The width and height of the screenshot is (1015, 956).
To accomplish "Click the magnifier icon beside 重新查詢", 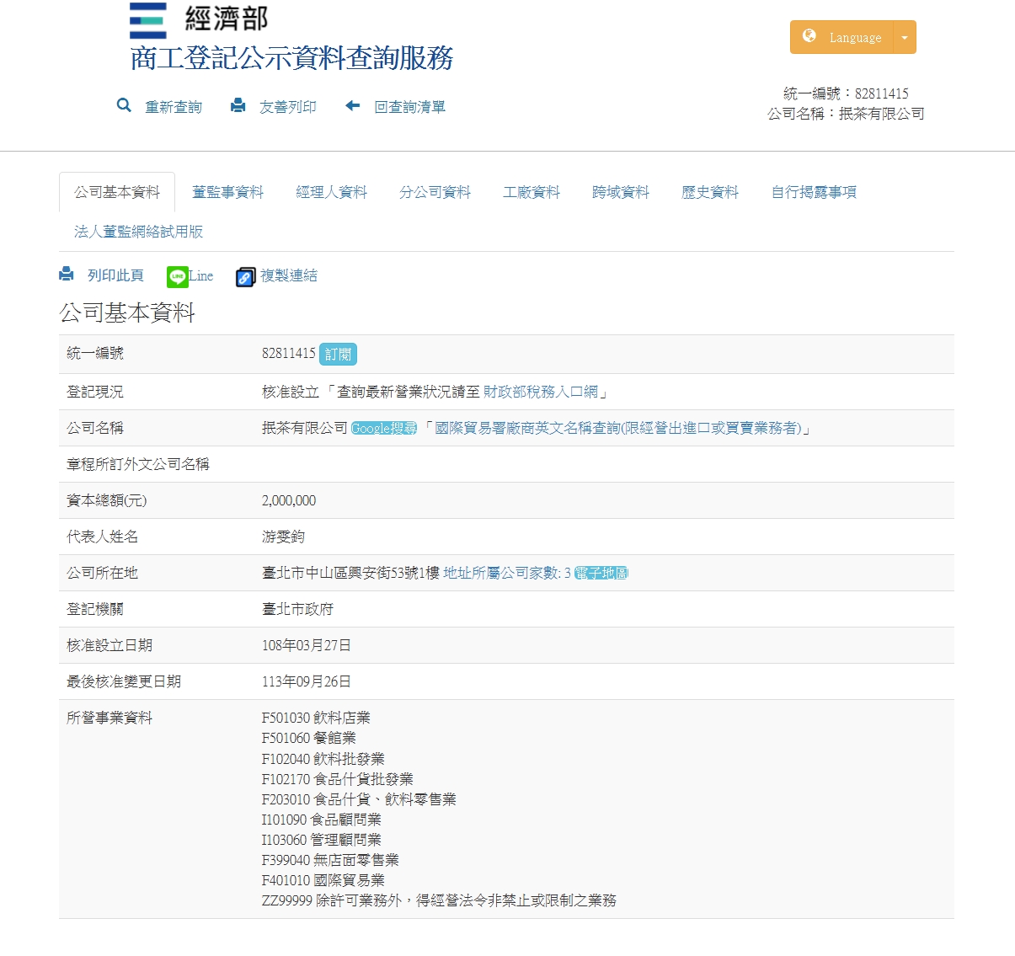I will coord(124,105).
